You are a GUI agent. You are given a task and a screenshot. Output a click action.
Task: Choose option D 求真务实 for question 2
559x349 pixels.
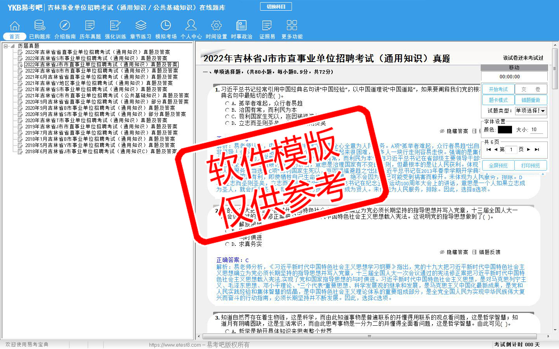tap(227, 244)
